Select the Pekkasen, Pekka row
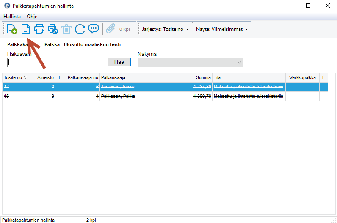 165,96
